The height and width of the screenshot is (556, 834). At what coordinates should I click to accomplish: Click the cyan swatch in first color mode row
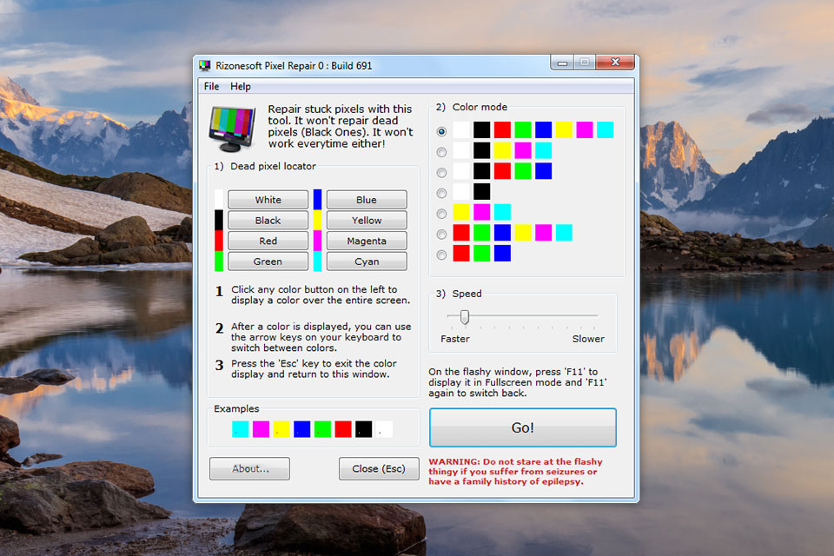click(x=605, y=129)
